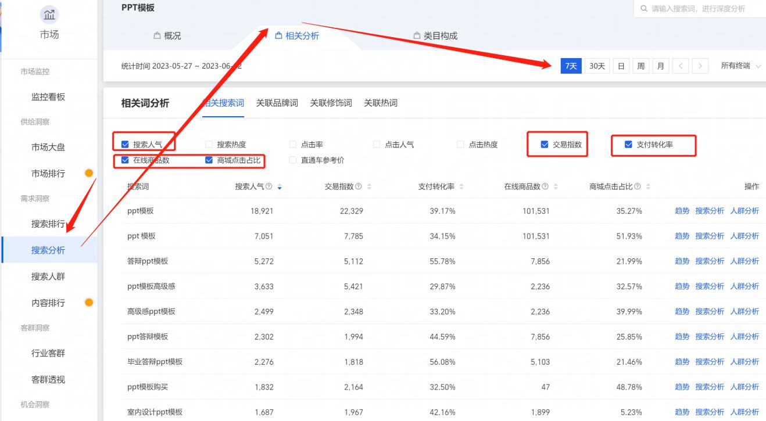Image resolution: width=766 pixels, height=421 pixels.
Task: Open 人群分析 for 答辩ppt模板
Action: pos(746,261)
